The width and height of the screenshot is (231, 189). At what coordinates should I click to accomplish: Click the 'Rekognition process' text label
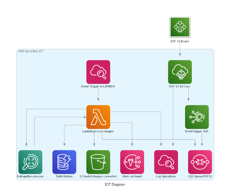coord(30,176)
